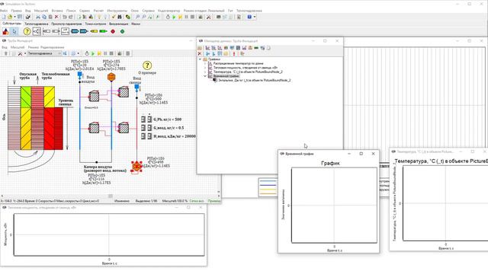This screenshot has height=274, width=488.
Task: Go up a level in schematic window toolbar
Action: [x=5, y=53]
